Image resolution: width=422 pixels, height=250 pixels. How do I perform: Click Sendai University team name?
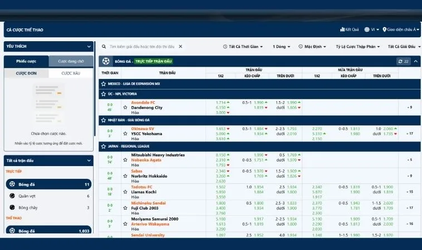point(148,235)
